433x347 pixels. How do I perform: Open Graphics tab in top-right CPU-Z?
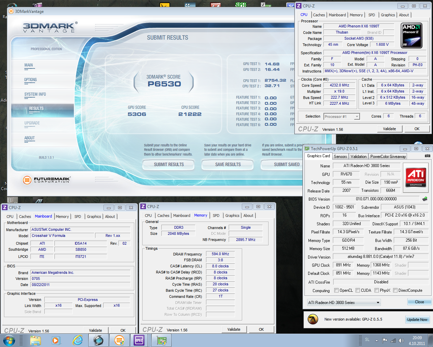pyautogui.click(x=388, y=15)
